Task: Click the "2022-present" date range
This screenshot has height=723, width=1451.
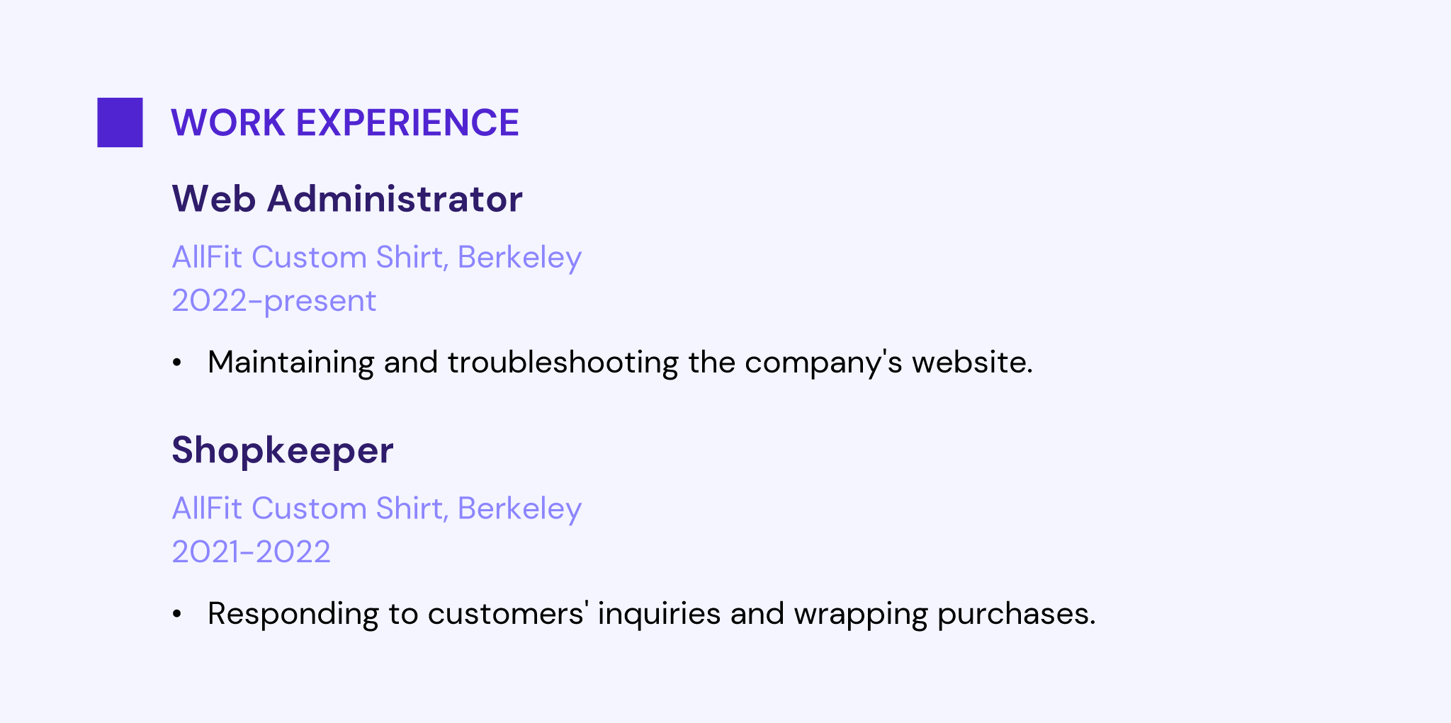Action: coord(273,301)
